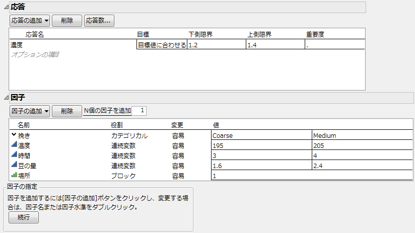Viewport: 415px width, 233px height.
Task: Click 容易 change setting for 挽き
Action: [178, 136]
